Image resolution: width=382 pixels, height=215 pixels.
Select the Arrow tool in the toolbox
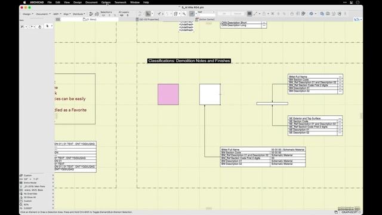[47, 26]
